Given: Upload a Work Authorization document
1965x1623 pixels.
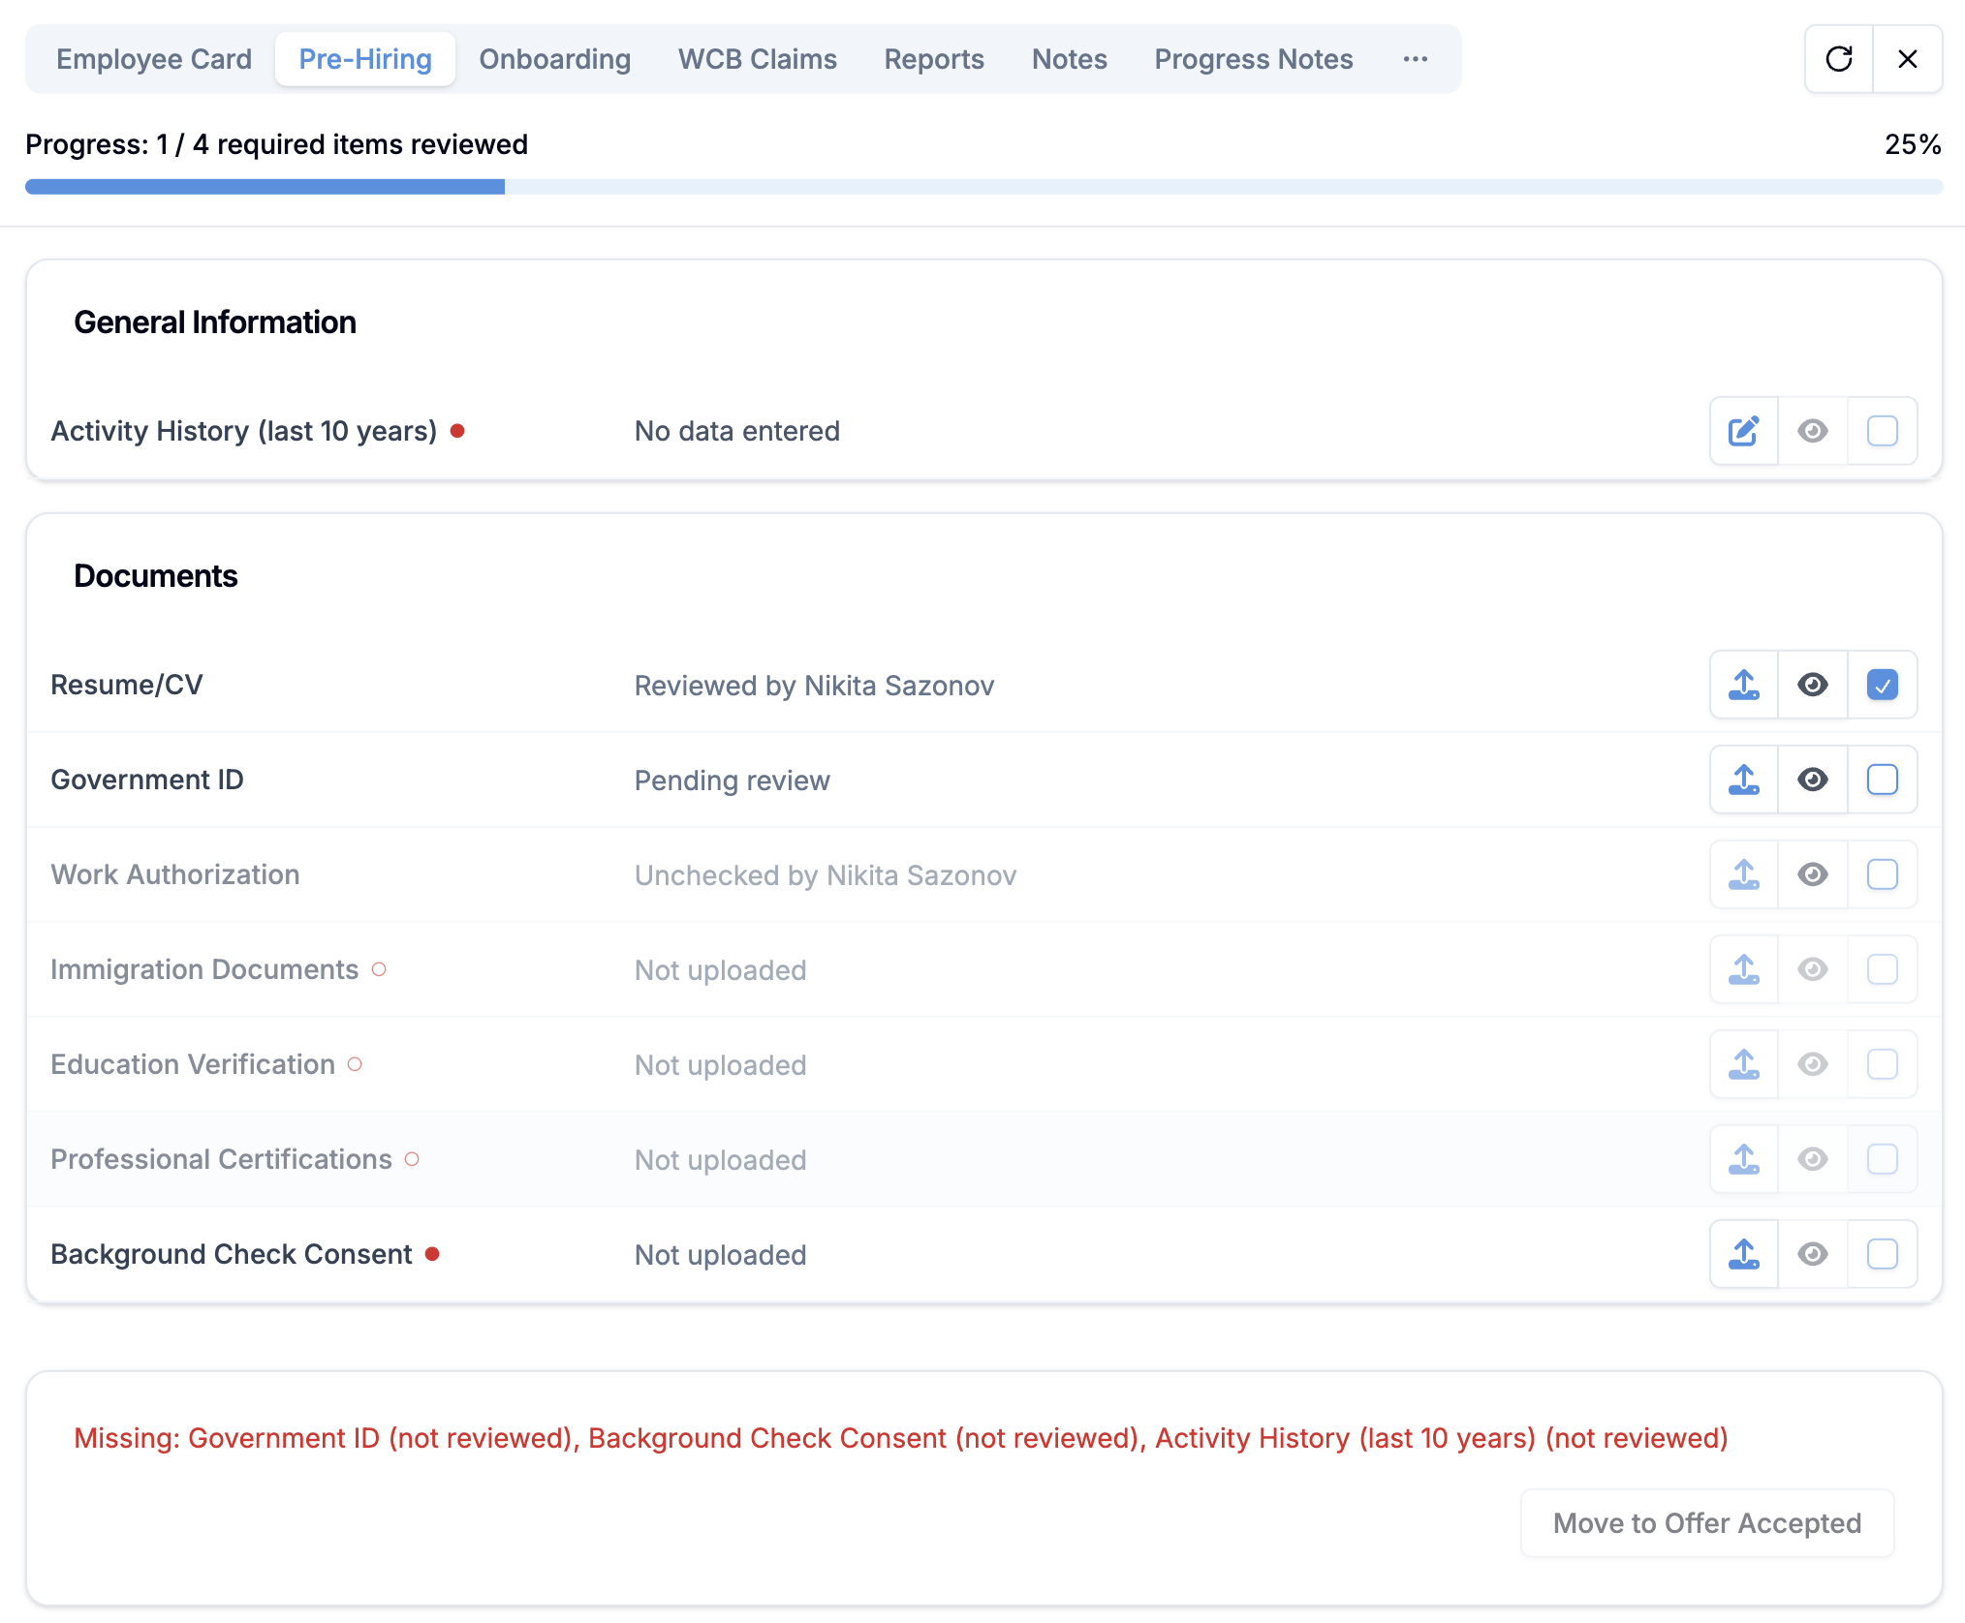Looking at the screenshot, I should point(1743,874).
